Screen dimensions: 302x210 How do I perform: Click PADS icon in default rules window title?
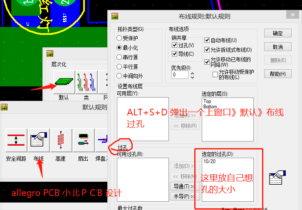4,107
